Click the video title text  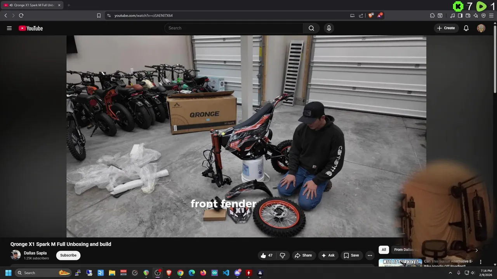pyautogui.click(x=61, y=244)
